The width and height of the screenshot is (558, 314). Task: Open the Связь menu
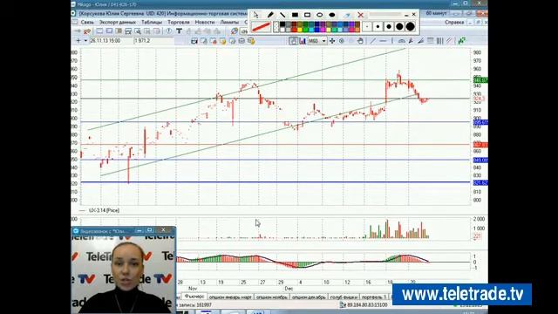(x=87, y=22)
